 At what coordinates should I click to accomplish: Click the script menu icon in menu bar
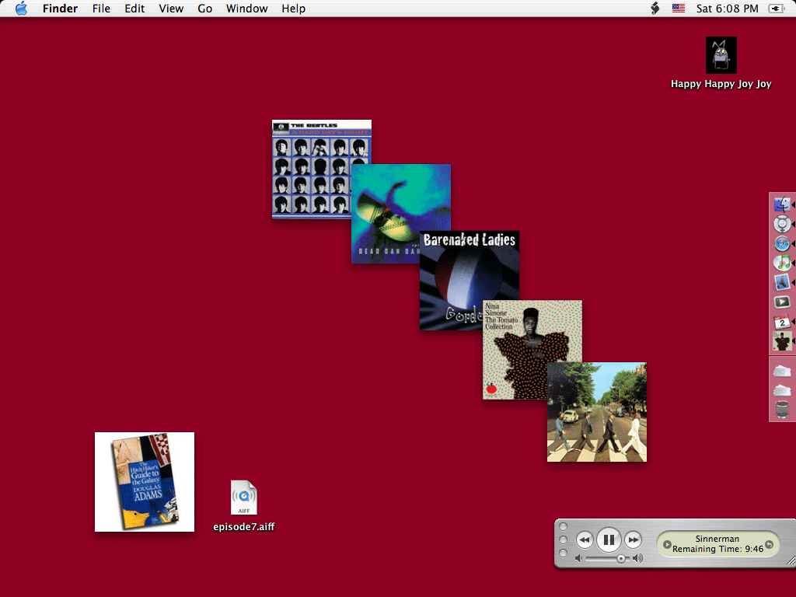coord(655,8)
